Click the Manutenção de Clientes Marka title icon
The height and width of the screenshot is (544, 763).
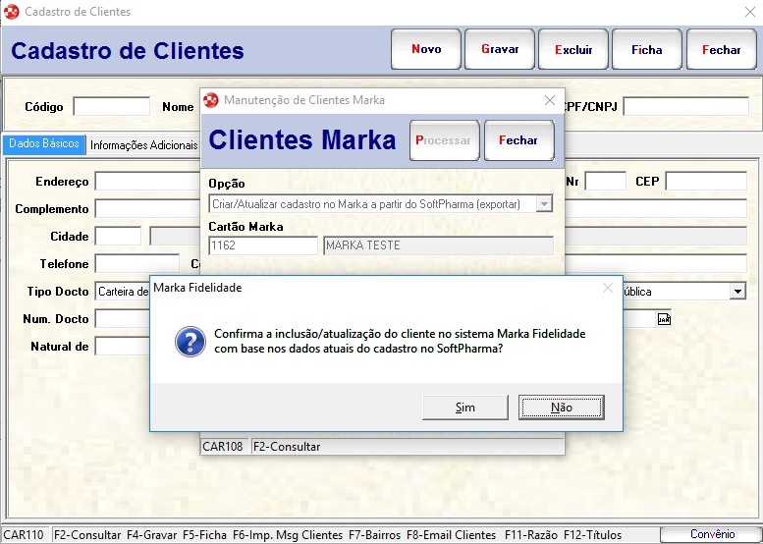(x=211, y=100)
